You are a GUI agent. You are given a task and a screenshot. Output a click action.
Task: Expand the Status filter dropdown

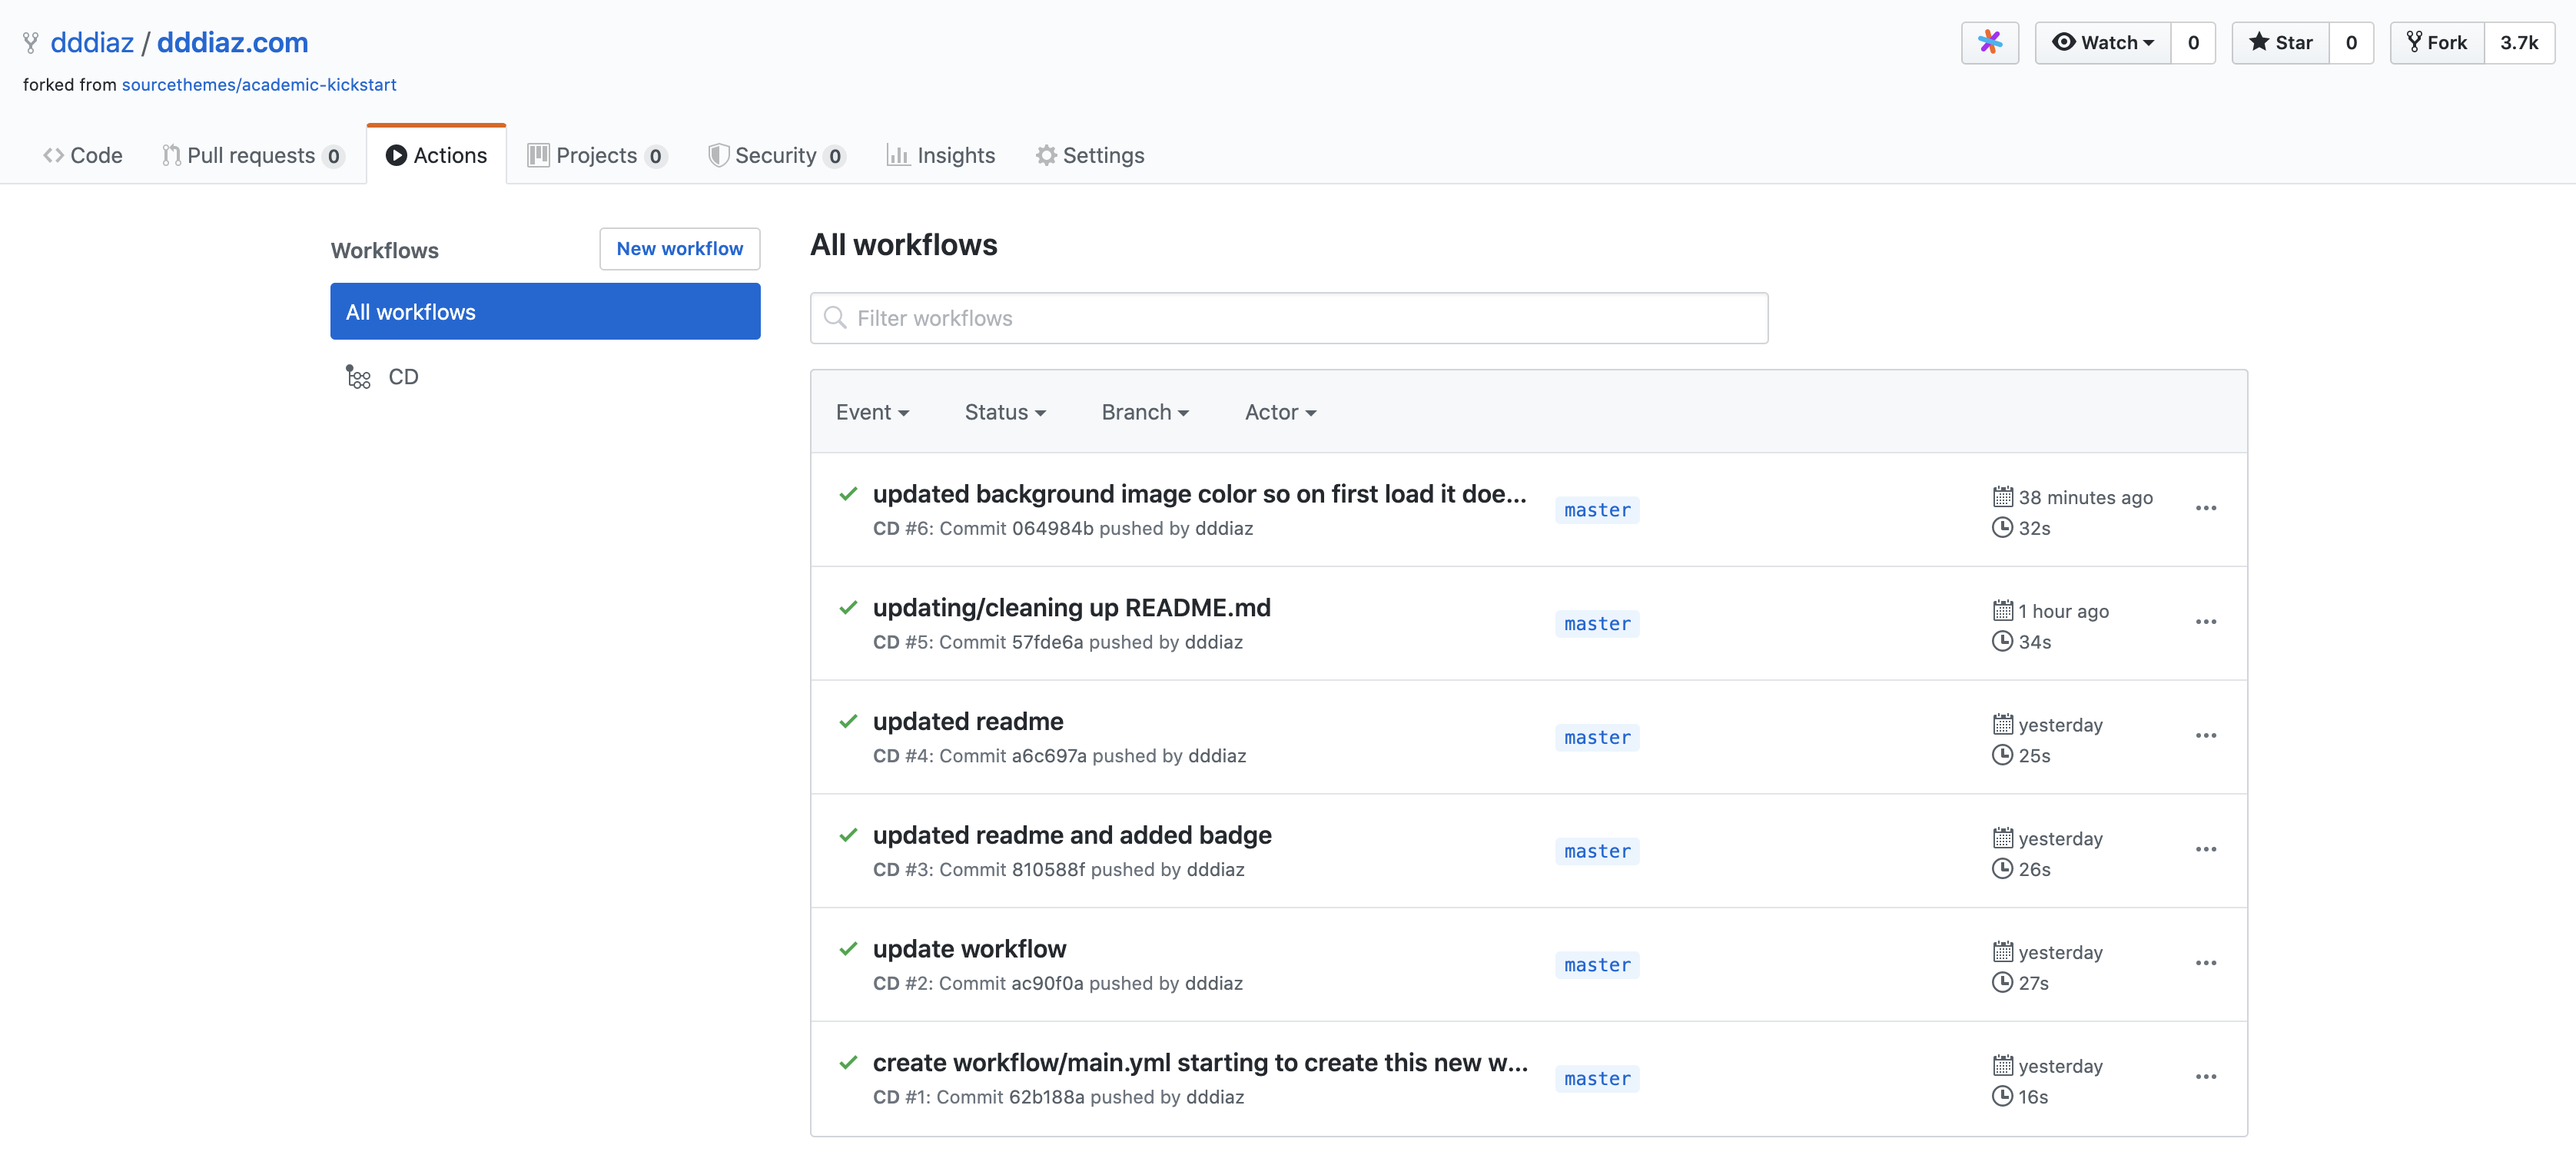coord(1005,412)
